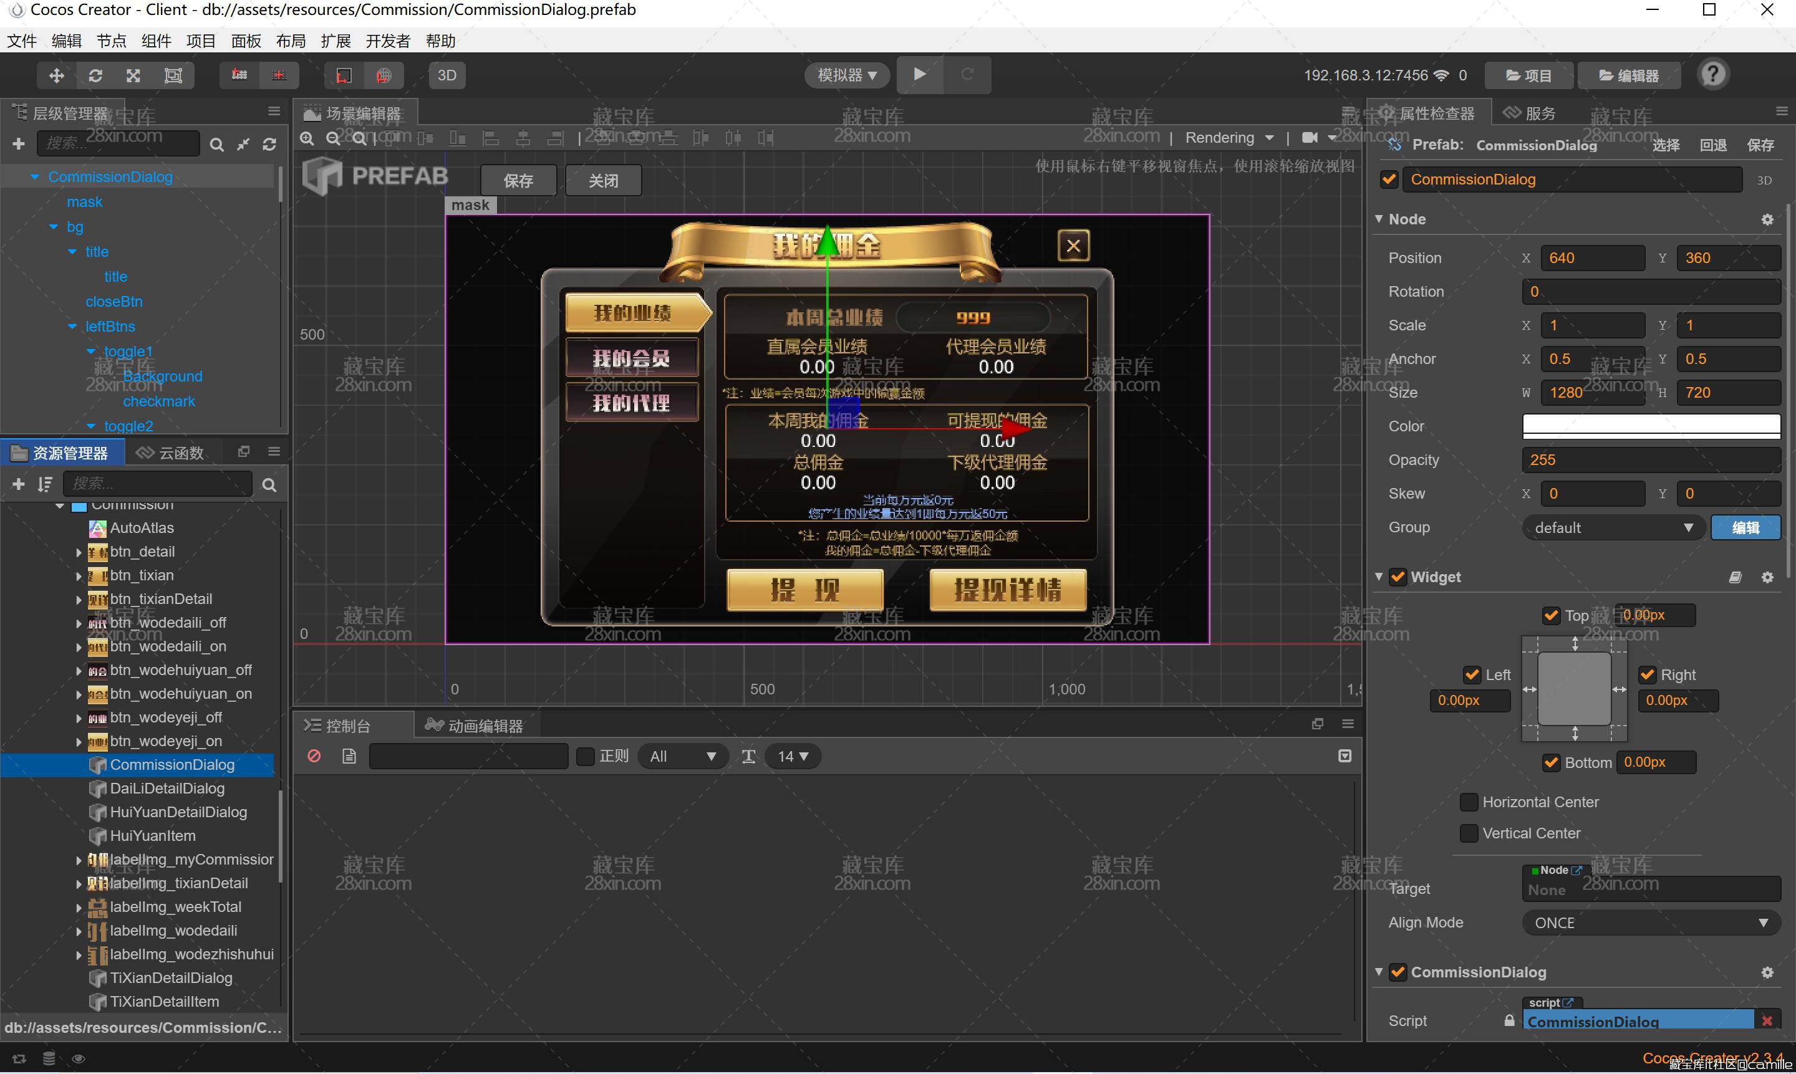
Task: Zoom in the scene editor
Action: click(x=307, y=138)
